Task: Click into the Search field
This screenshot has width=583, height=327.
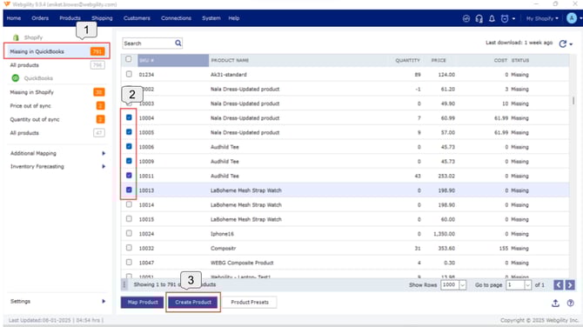Action: click(x=148, y=43)
